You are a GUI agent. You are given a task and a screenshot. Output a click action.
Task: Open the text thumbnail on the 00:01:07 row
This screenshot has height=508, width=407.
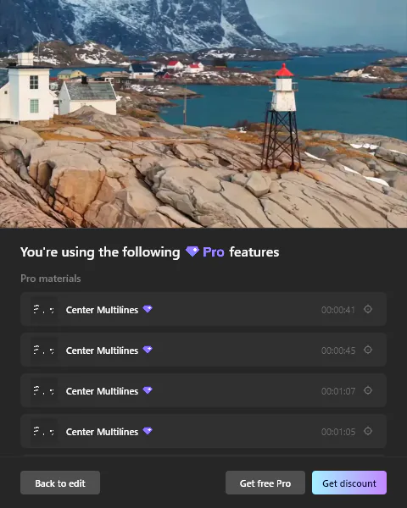click(x=44, y=390)
